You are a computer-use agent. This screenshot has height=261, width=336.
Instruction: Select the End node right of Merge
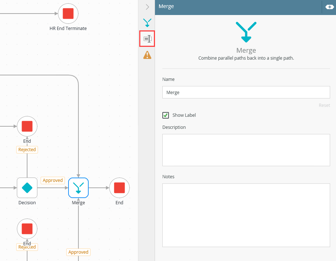point(119,188)
